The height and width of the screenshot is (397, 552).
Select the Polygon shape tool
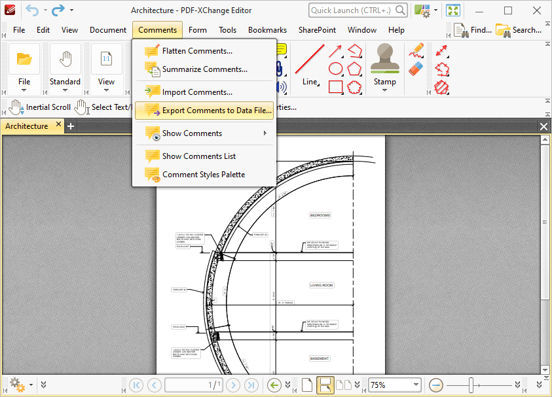354,69
